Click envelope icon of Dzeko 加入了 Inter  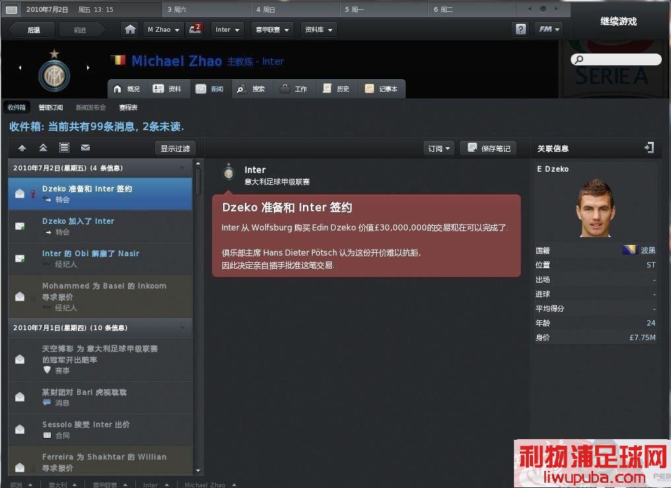pyautogui.click(x=20, y=226)
